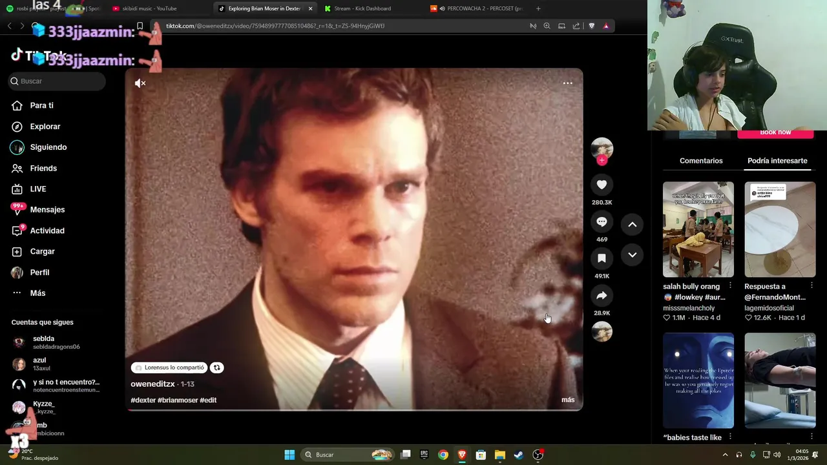The height and width of the screenshot is (465, 827).
Task: Go to the next video with down arrow
Action: 633,254
